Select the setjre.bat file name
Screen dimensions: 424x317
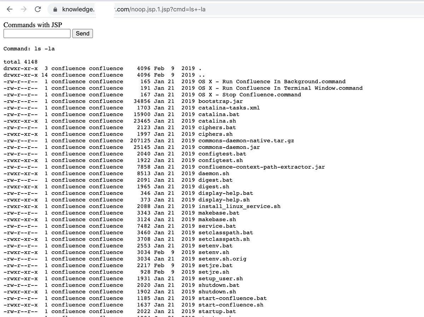click(216, 265)
